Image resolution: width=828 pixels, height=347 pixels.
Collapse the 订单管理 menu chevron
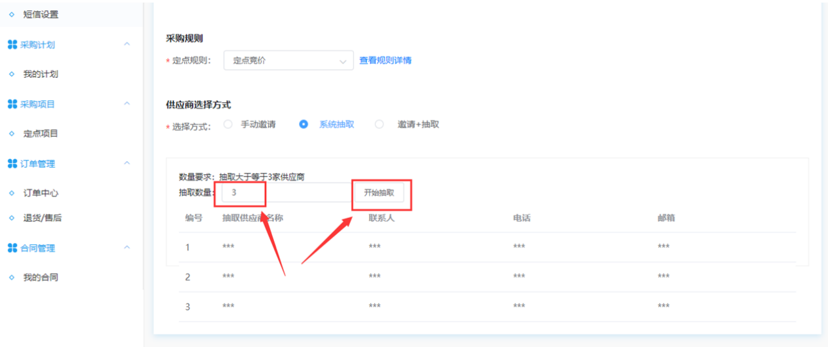(127, 163)
